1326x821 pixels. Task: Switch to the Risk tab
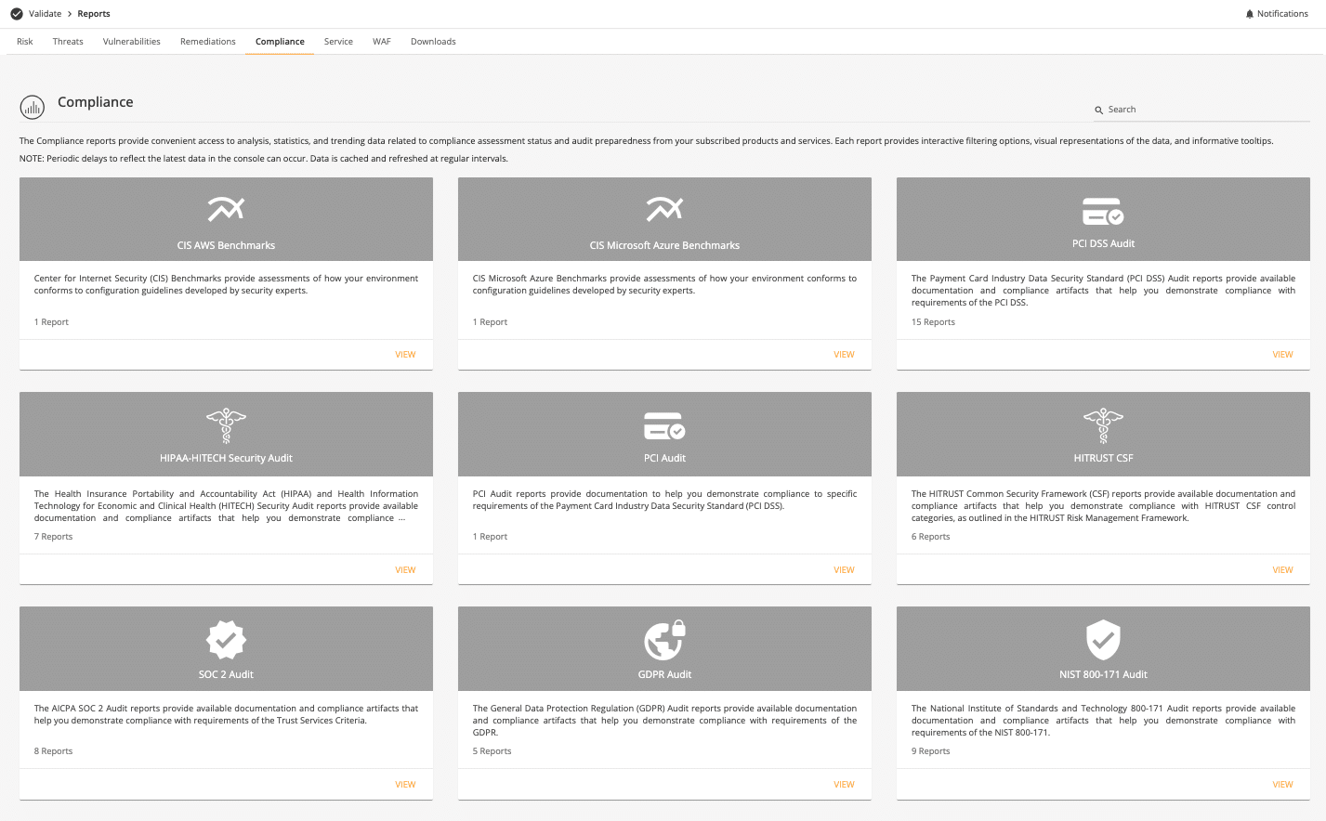pos(25,42)
